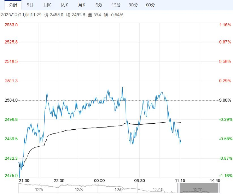233x194 pixels.
Task: Open the 5日 five-day chart tab
Action: tap(30, 5)
